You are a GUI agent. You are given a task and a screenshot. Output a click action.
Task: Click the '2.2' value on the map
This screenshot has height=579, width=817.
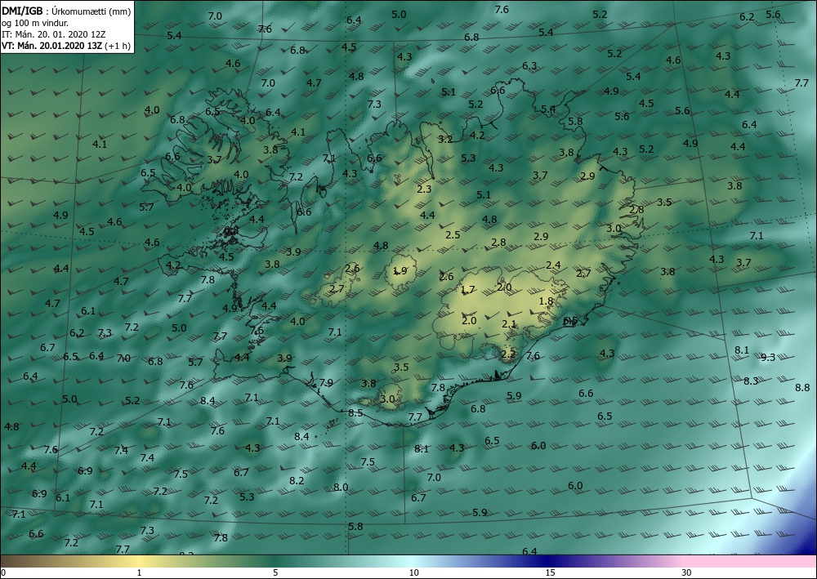click(508, 354)
